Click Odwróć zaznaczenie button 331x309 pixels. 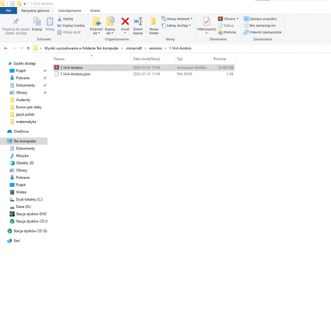(x=263, y=32)
